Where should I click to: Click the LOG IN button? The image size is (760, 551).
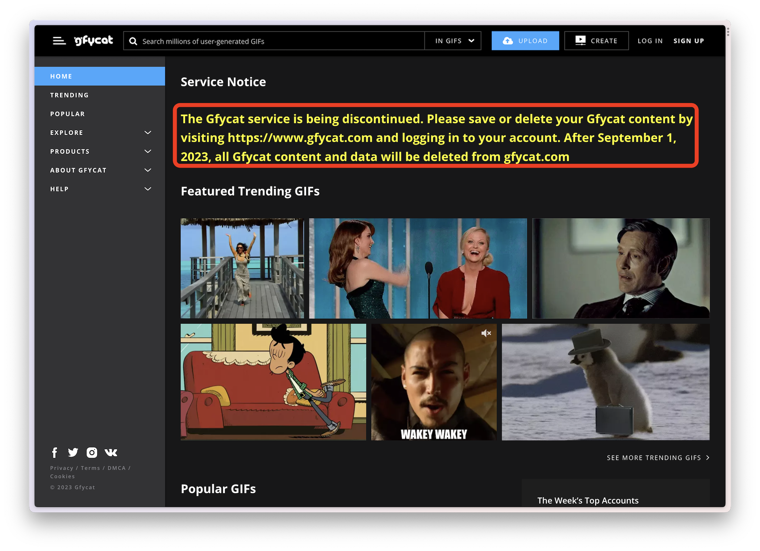650,41
